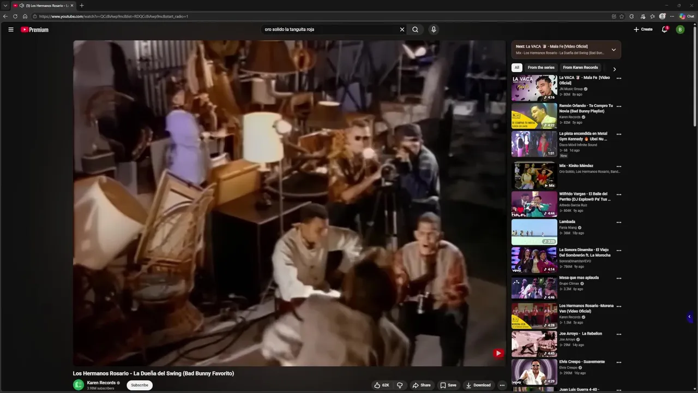This screenshot has width=698, height=393.
Task: Open Karen Records channel name link
Action: (101, 383)
